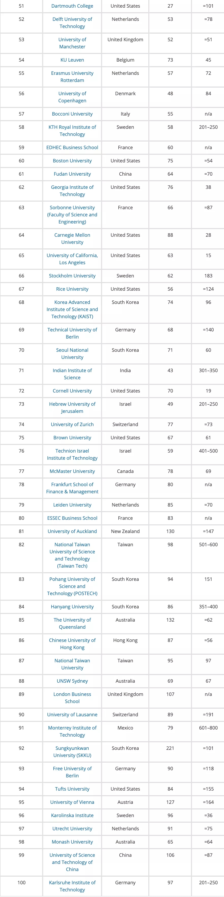Open the UNSW Sydney link
224x897 pixels.
pyautogui.click(x=72, y=681)
